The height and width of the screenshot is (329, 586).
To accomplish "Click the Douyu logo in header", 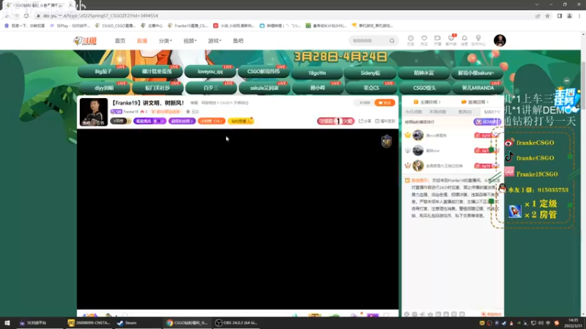I will [85, 41].
